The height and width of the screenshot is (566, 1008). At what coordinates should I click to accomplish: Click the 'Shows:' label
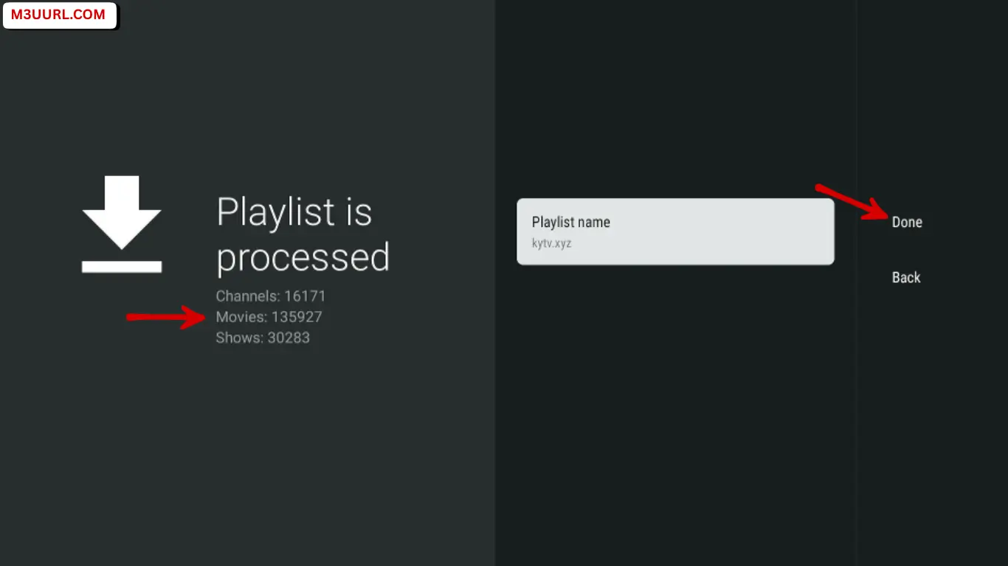pos(239,338)
